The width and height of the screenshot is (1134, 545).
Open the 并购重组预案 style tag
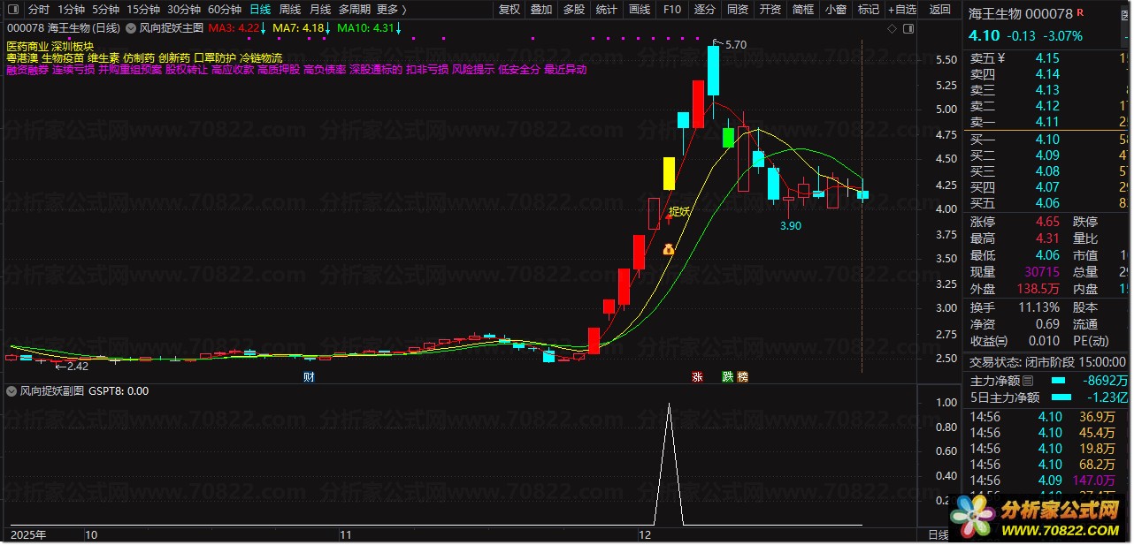[130, 69]
